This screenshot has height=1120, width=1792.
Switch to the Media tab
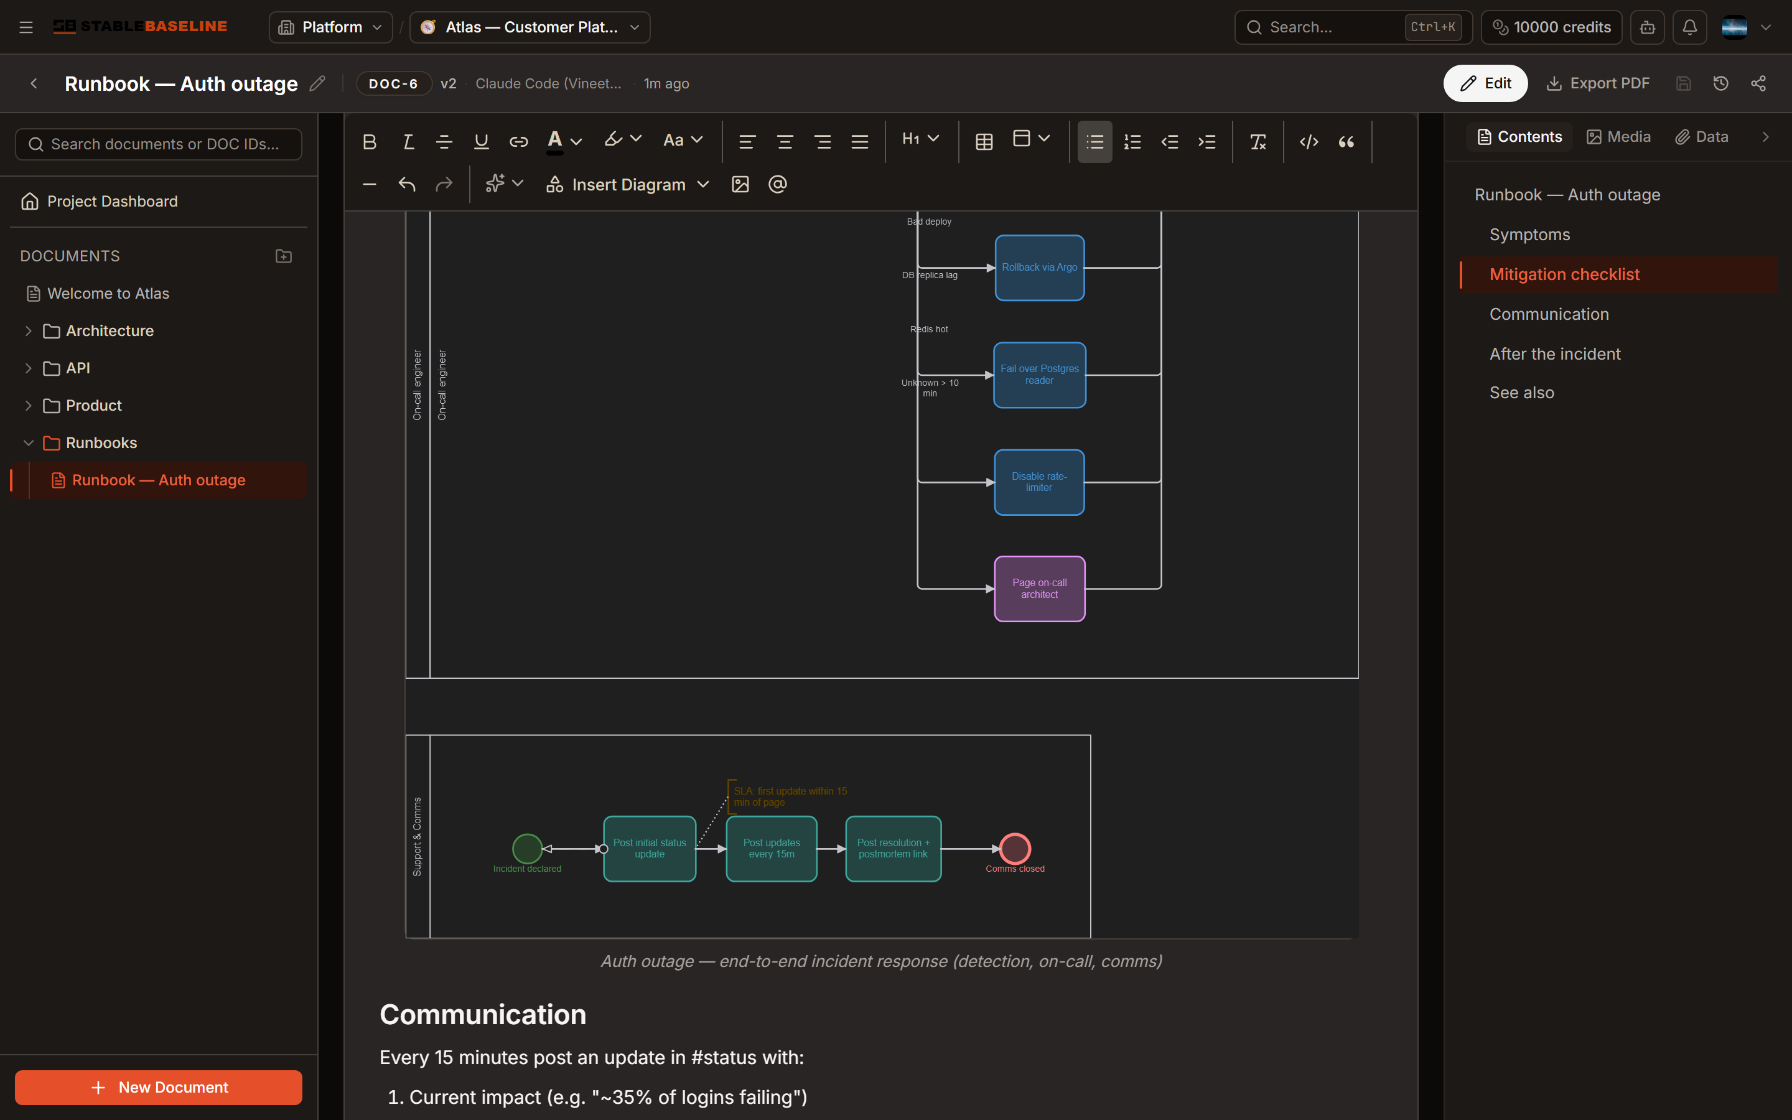[x=1619, y=137]
